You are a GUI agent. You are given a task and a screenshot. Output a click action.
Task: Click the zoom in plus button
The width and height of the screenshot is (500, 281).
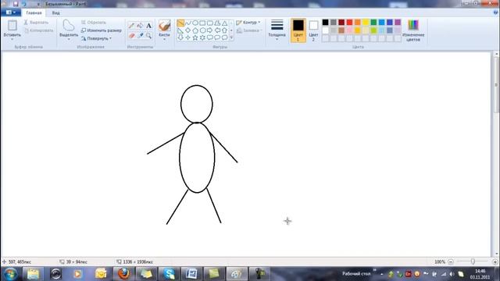[x=495, y=262]
